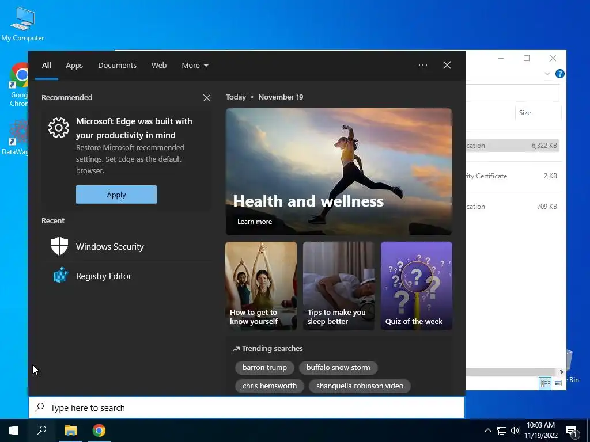Open Quiz of the week card
This screenshot has height=442, width=590.
(x=416, y=286)
